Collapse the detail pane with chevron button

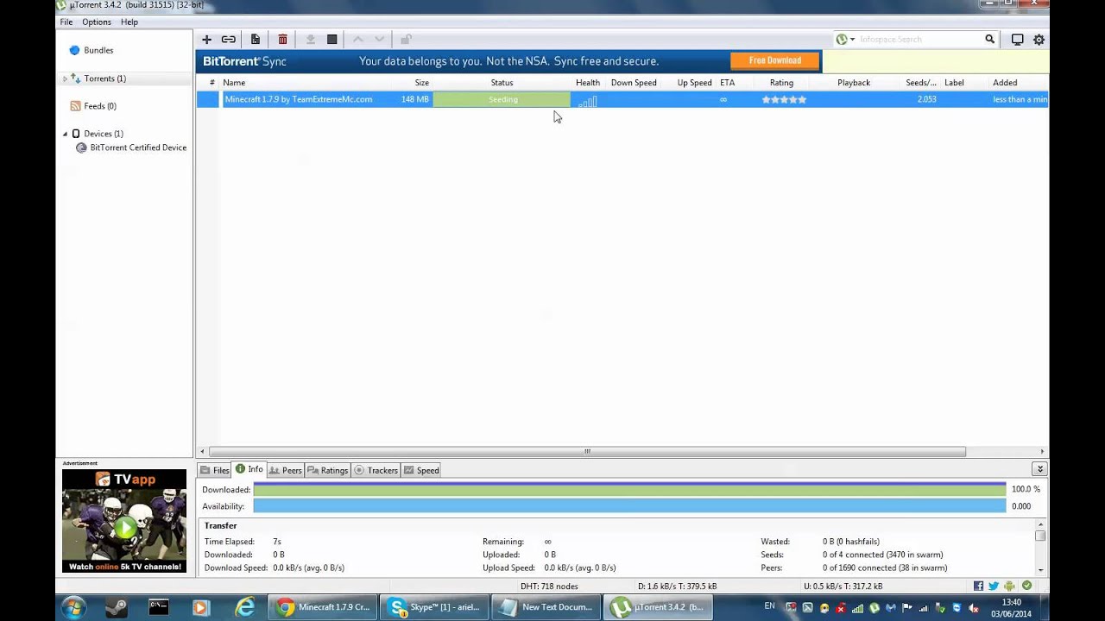1039,469
